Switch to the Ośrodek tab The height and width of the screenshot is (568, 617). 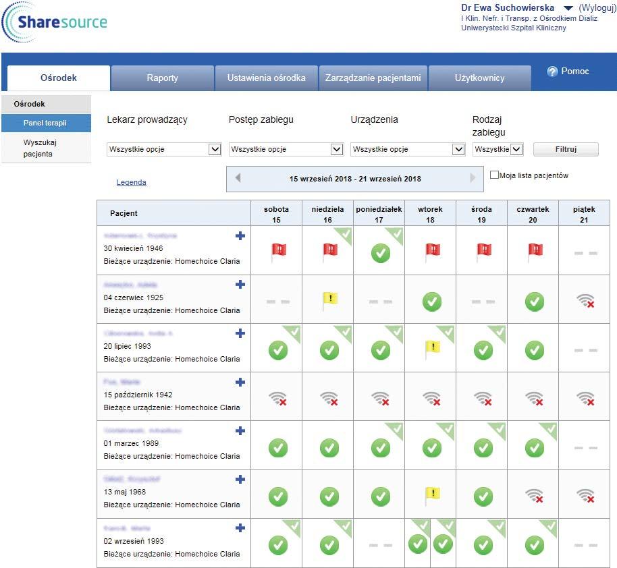click(x=59, y=78)
